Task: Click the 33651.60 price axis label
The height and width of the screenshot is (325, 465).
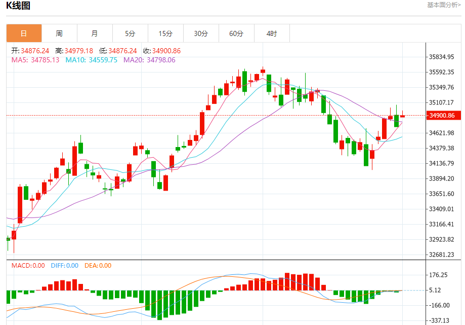Action: click(x=442, y=194)
